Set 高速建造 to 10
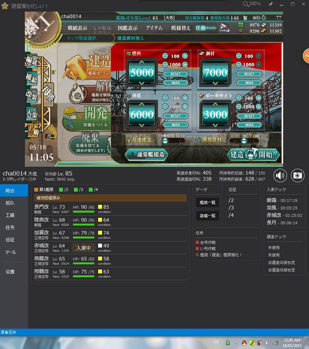309x349 pixels. 182,141
